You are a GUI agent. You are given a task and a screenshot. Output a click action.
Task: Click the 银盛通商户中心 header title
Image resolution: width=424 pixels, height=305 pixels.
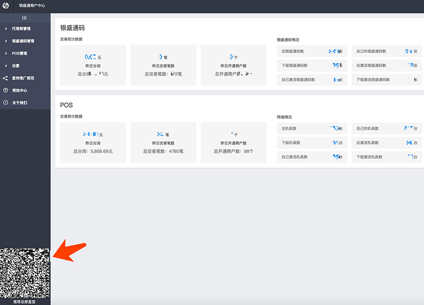pyautogui.click(x=32, y=5)
